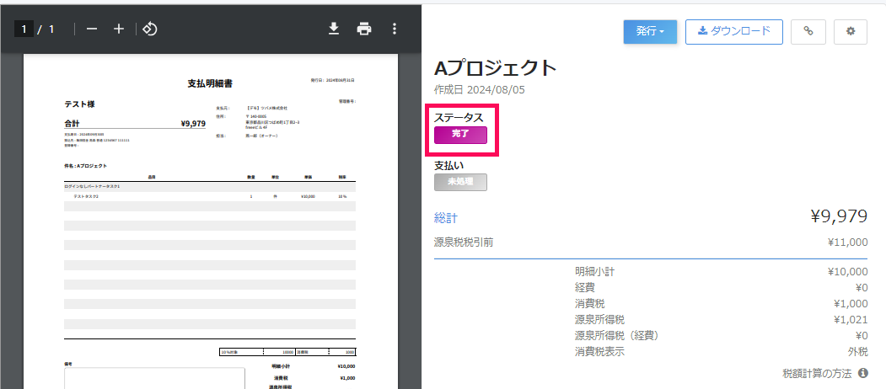The width and height of the screenshot is (886, 389).
Task: Zoom out the PDF with minus icon
Action: pyautogui.click(x=92, y=29)
